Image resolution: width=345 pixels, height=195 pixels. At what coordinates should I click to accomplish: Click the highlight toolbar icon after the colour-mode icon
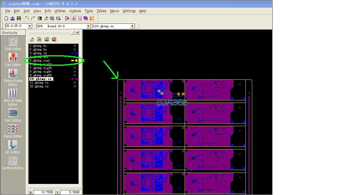point(92,18)
